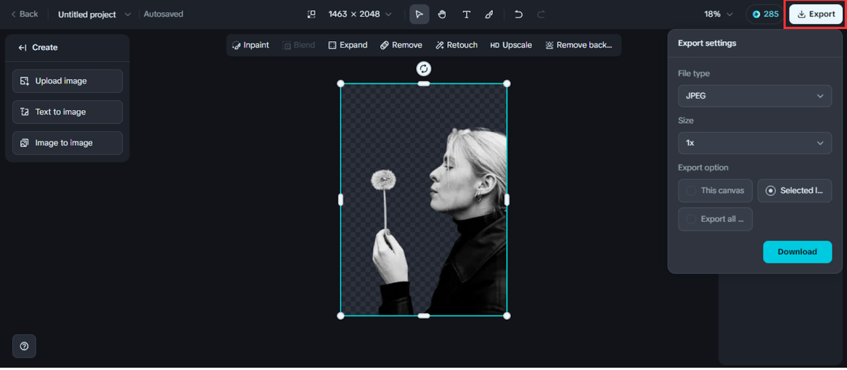Redo the last undone action
Viewport: 847px width, 370px height.
pos(541,14)
